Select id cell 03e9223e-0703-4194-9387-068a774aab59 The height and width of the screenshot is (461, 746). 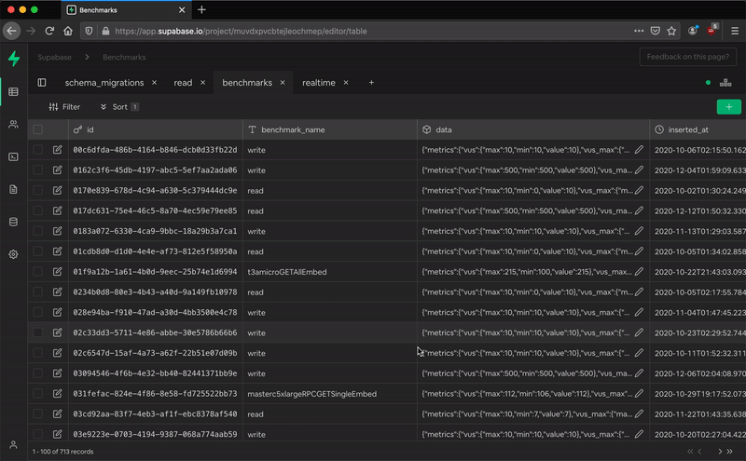pyautogui.click(x=156, y=434)
